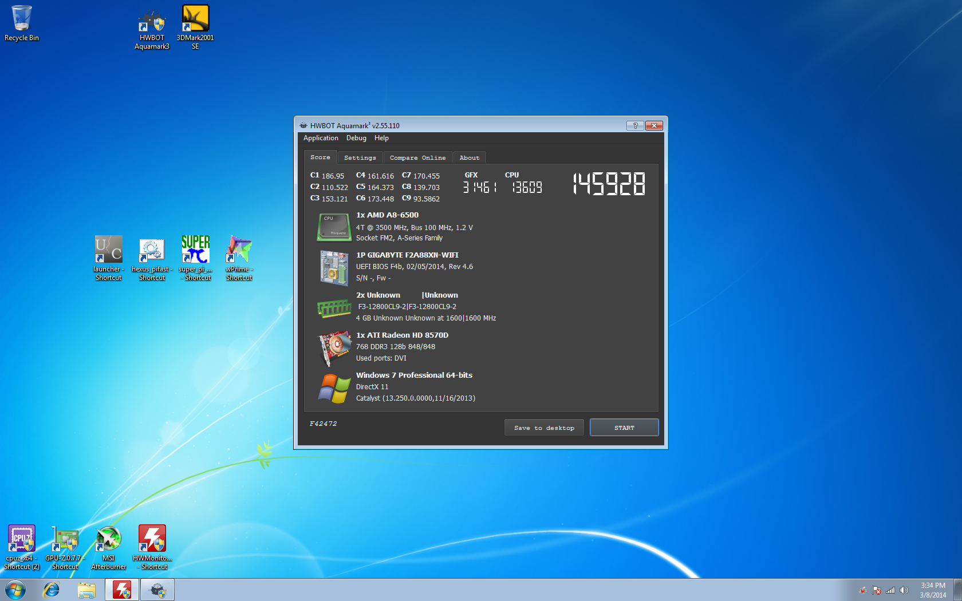Click the CPU score 13609

527,187
